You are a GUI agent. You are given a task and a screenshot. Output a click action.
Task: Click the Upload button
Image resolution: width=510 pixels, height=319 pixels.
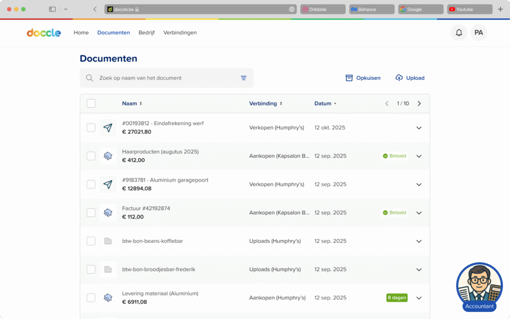410,78
